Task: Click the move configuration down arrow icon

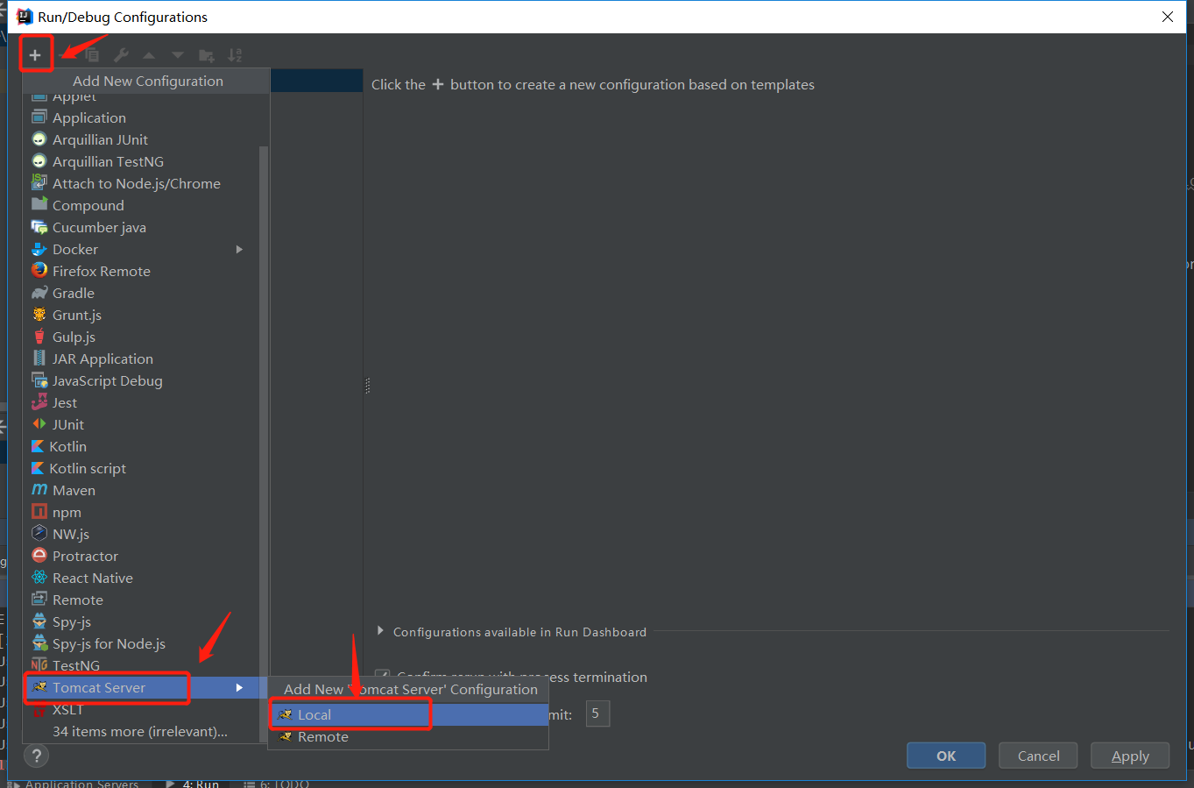Action: point(177,54)
